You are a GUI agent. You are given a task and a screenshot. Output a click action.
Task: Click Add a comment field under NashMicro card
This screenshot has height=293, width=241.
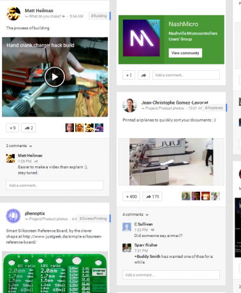(186, 75)
